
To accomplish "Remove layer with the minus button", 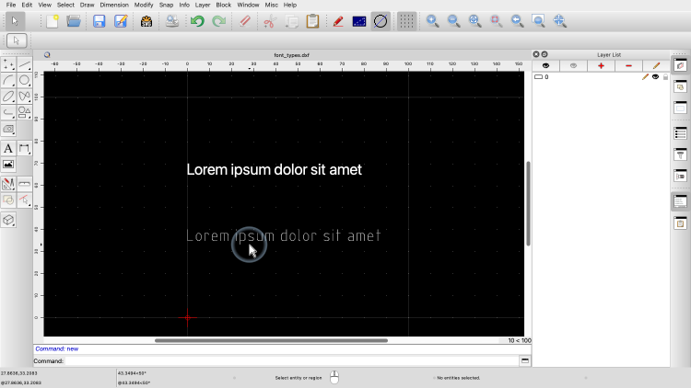I will coord(628,66).
